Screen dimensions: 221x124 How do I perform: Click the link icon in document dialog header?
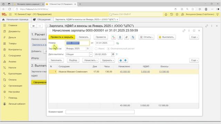(184, 31)
